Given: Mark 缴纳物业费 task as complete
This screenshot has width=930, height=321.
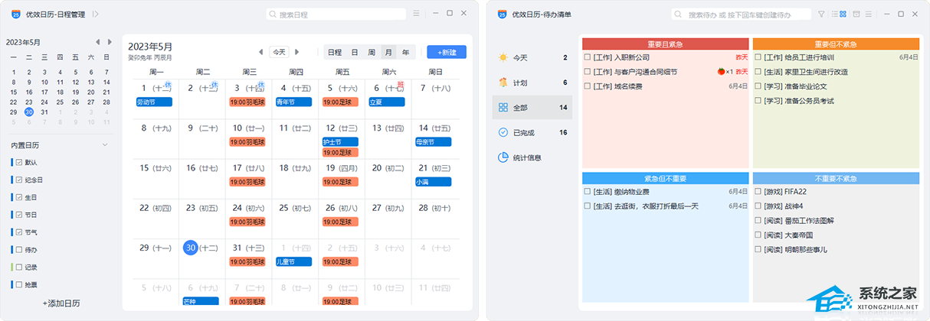Looking at the screenshot, I should click(x=588, y=192).
